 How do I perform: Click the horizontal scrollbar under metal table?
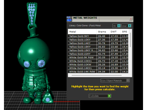point(96,75)
